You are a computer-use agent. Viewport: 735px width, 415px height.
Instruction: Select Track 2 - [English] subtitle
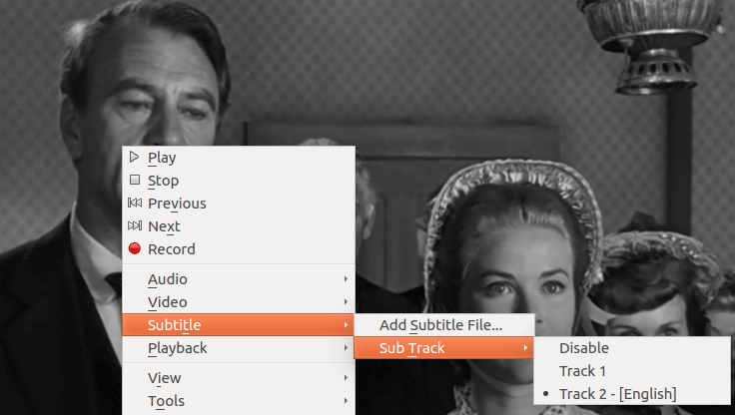coord(617,394)
